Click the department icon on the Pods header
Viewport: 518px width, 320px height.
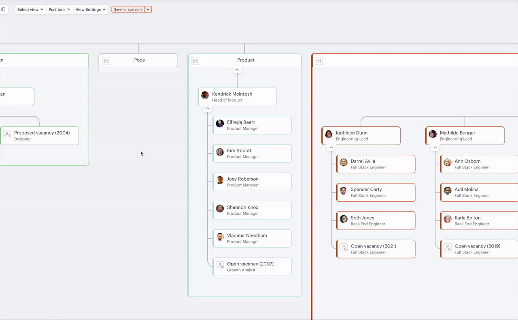[106, 60]
